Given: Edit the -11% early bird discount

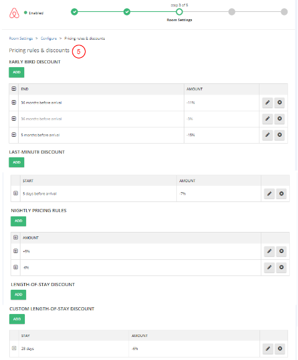Looking at the screenshot, I should [268, 103].
